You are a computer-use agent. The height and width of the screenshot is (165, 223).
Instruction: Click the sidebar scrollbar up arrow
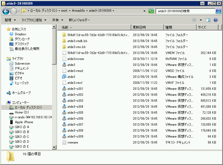click(x=54, y=27)
